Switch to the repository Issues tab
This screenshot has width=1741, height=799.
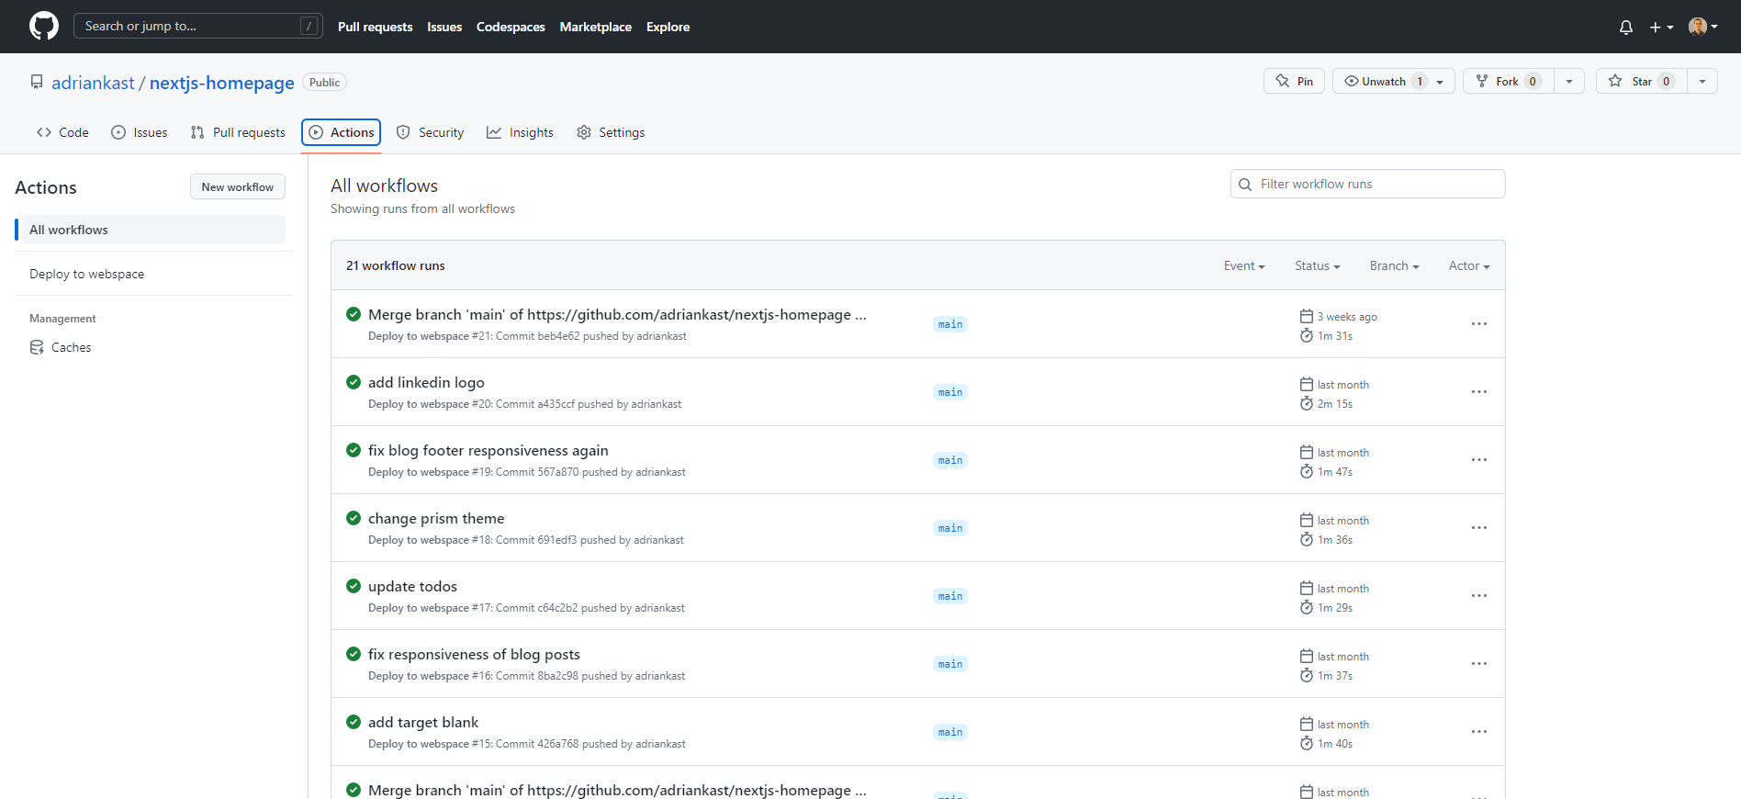click(x=140, y=132)
